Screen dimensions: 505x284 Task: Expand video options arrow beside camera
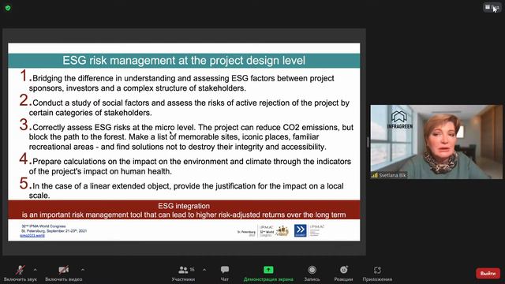pos(83,270)
